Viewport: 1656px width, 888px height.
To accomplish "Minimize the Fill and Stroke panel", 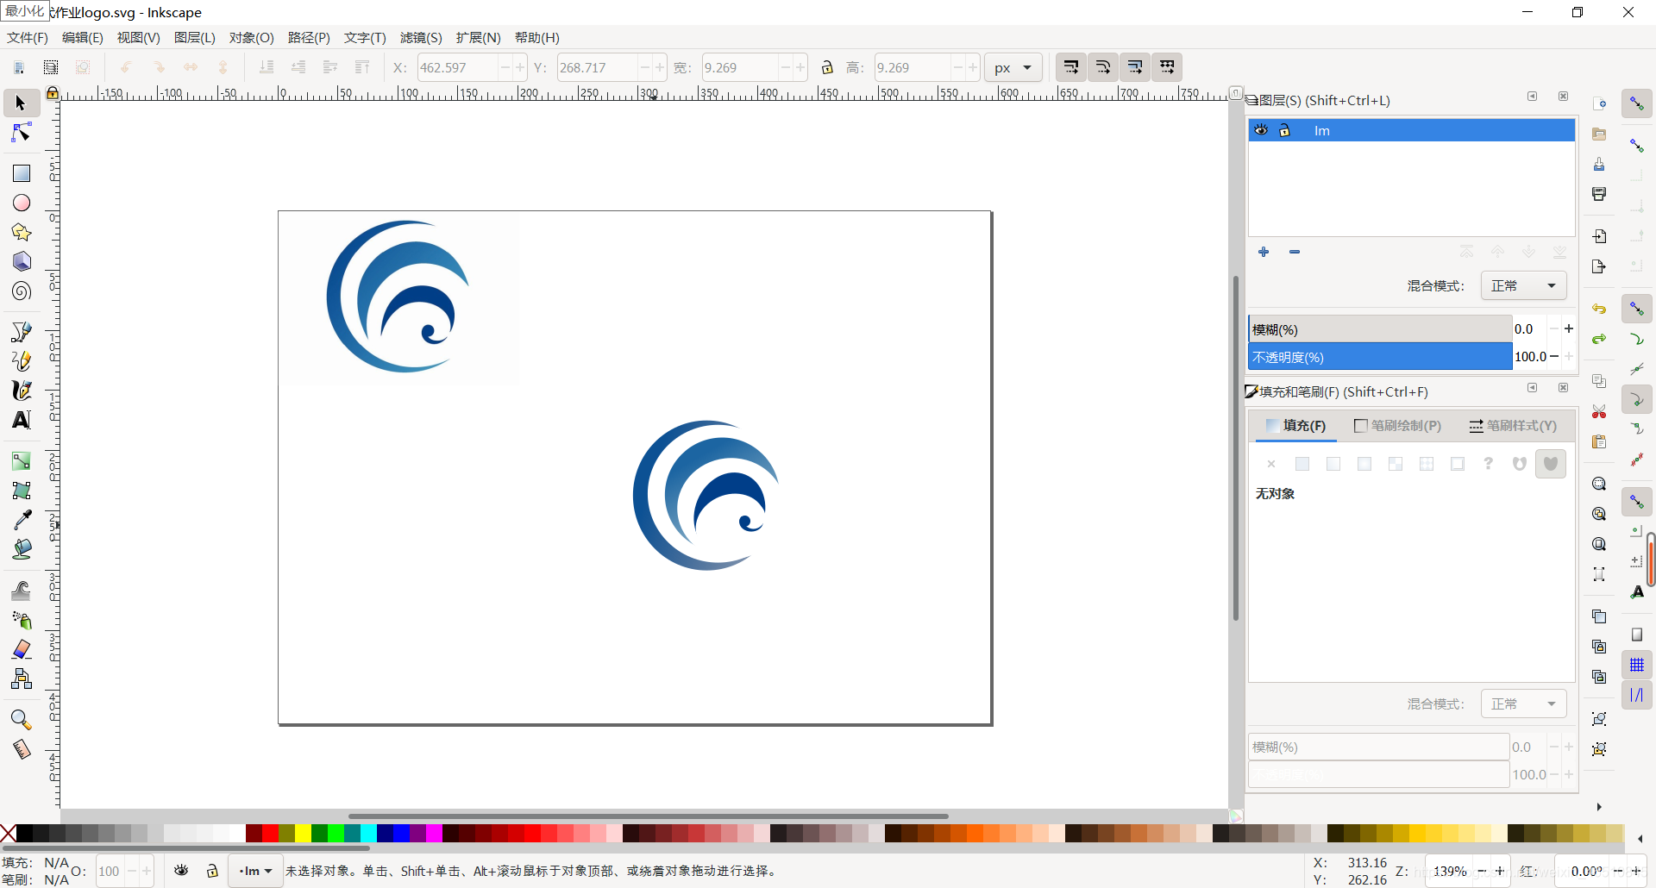I will point(1533,388).
